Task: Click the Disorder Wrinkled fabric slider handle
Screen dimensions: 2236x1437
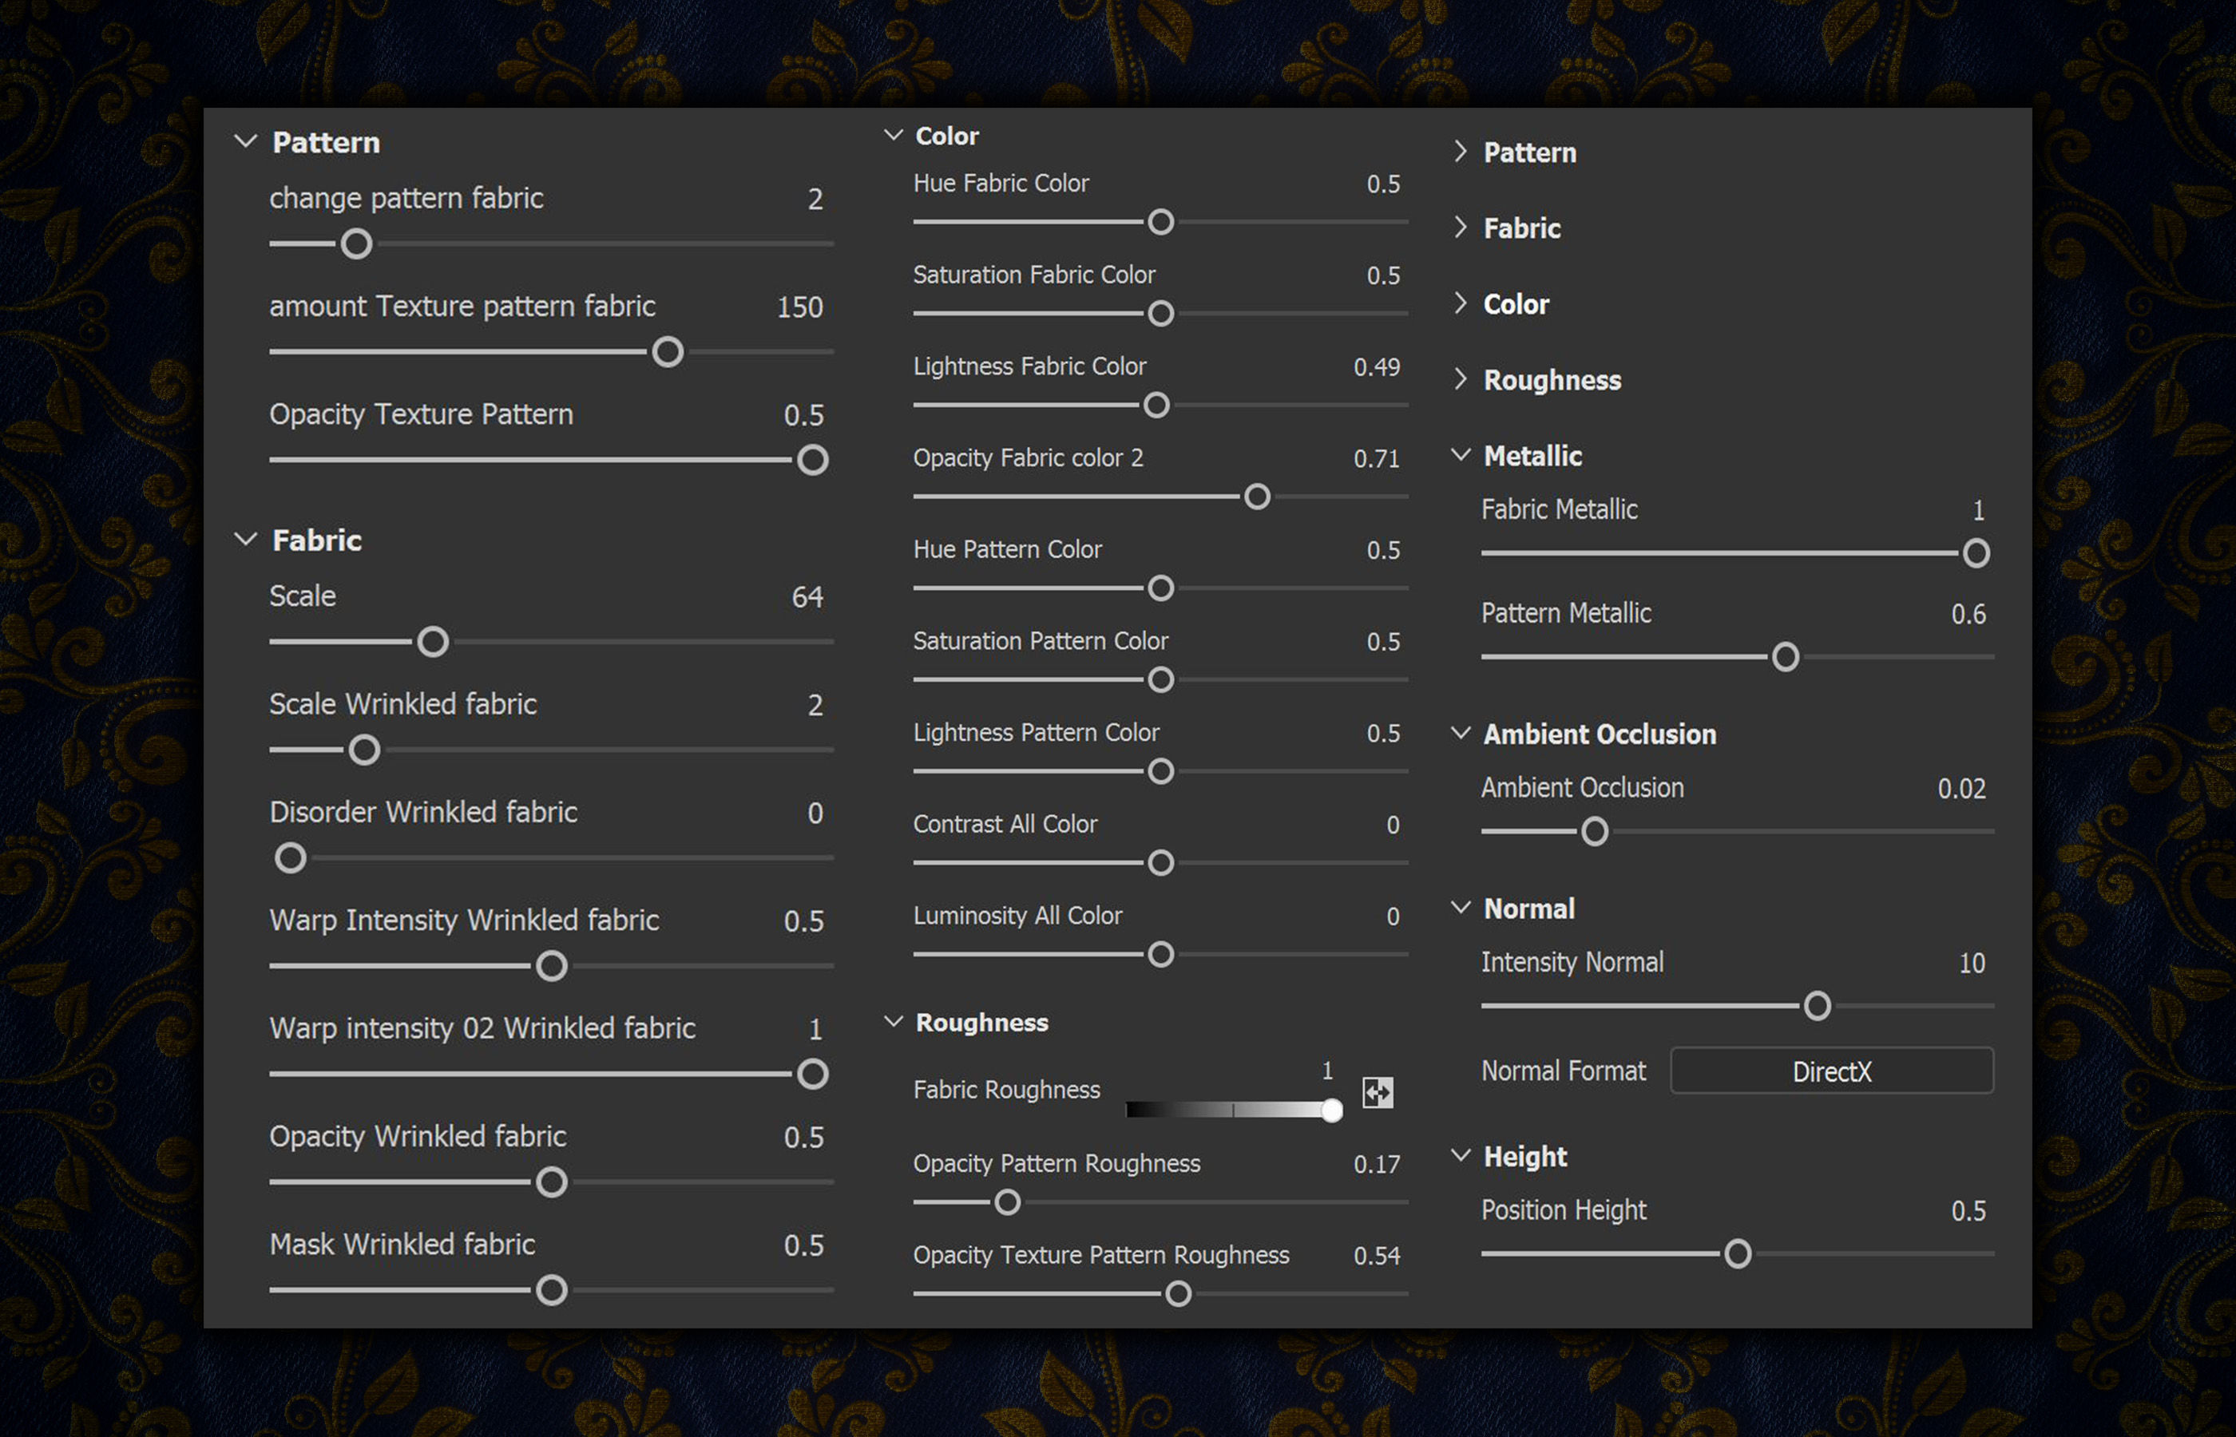Action: click(290, 858)
